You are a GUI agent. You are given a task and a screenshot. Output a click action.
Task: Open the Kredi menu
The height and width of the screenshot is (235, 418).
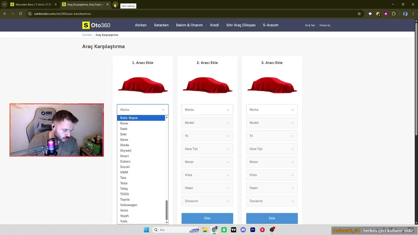(x=215, y=25)
